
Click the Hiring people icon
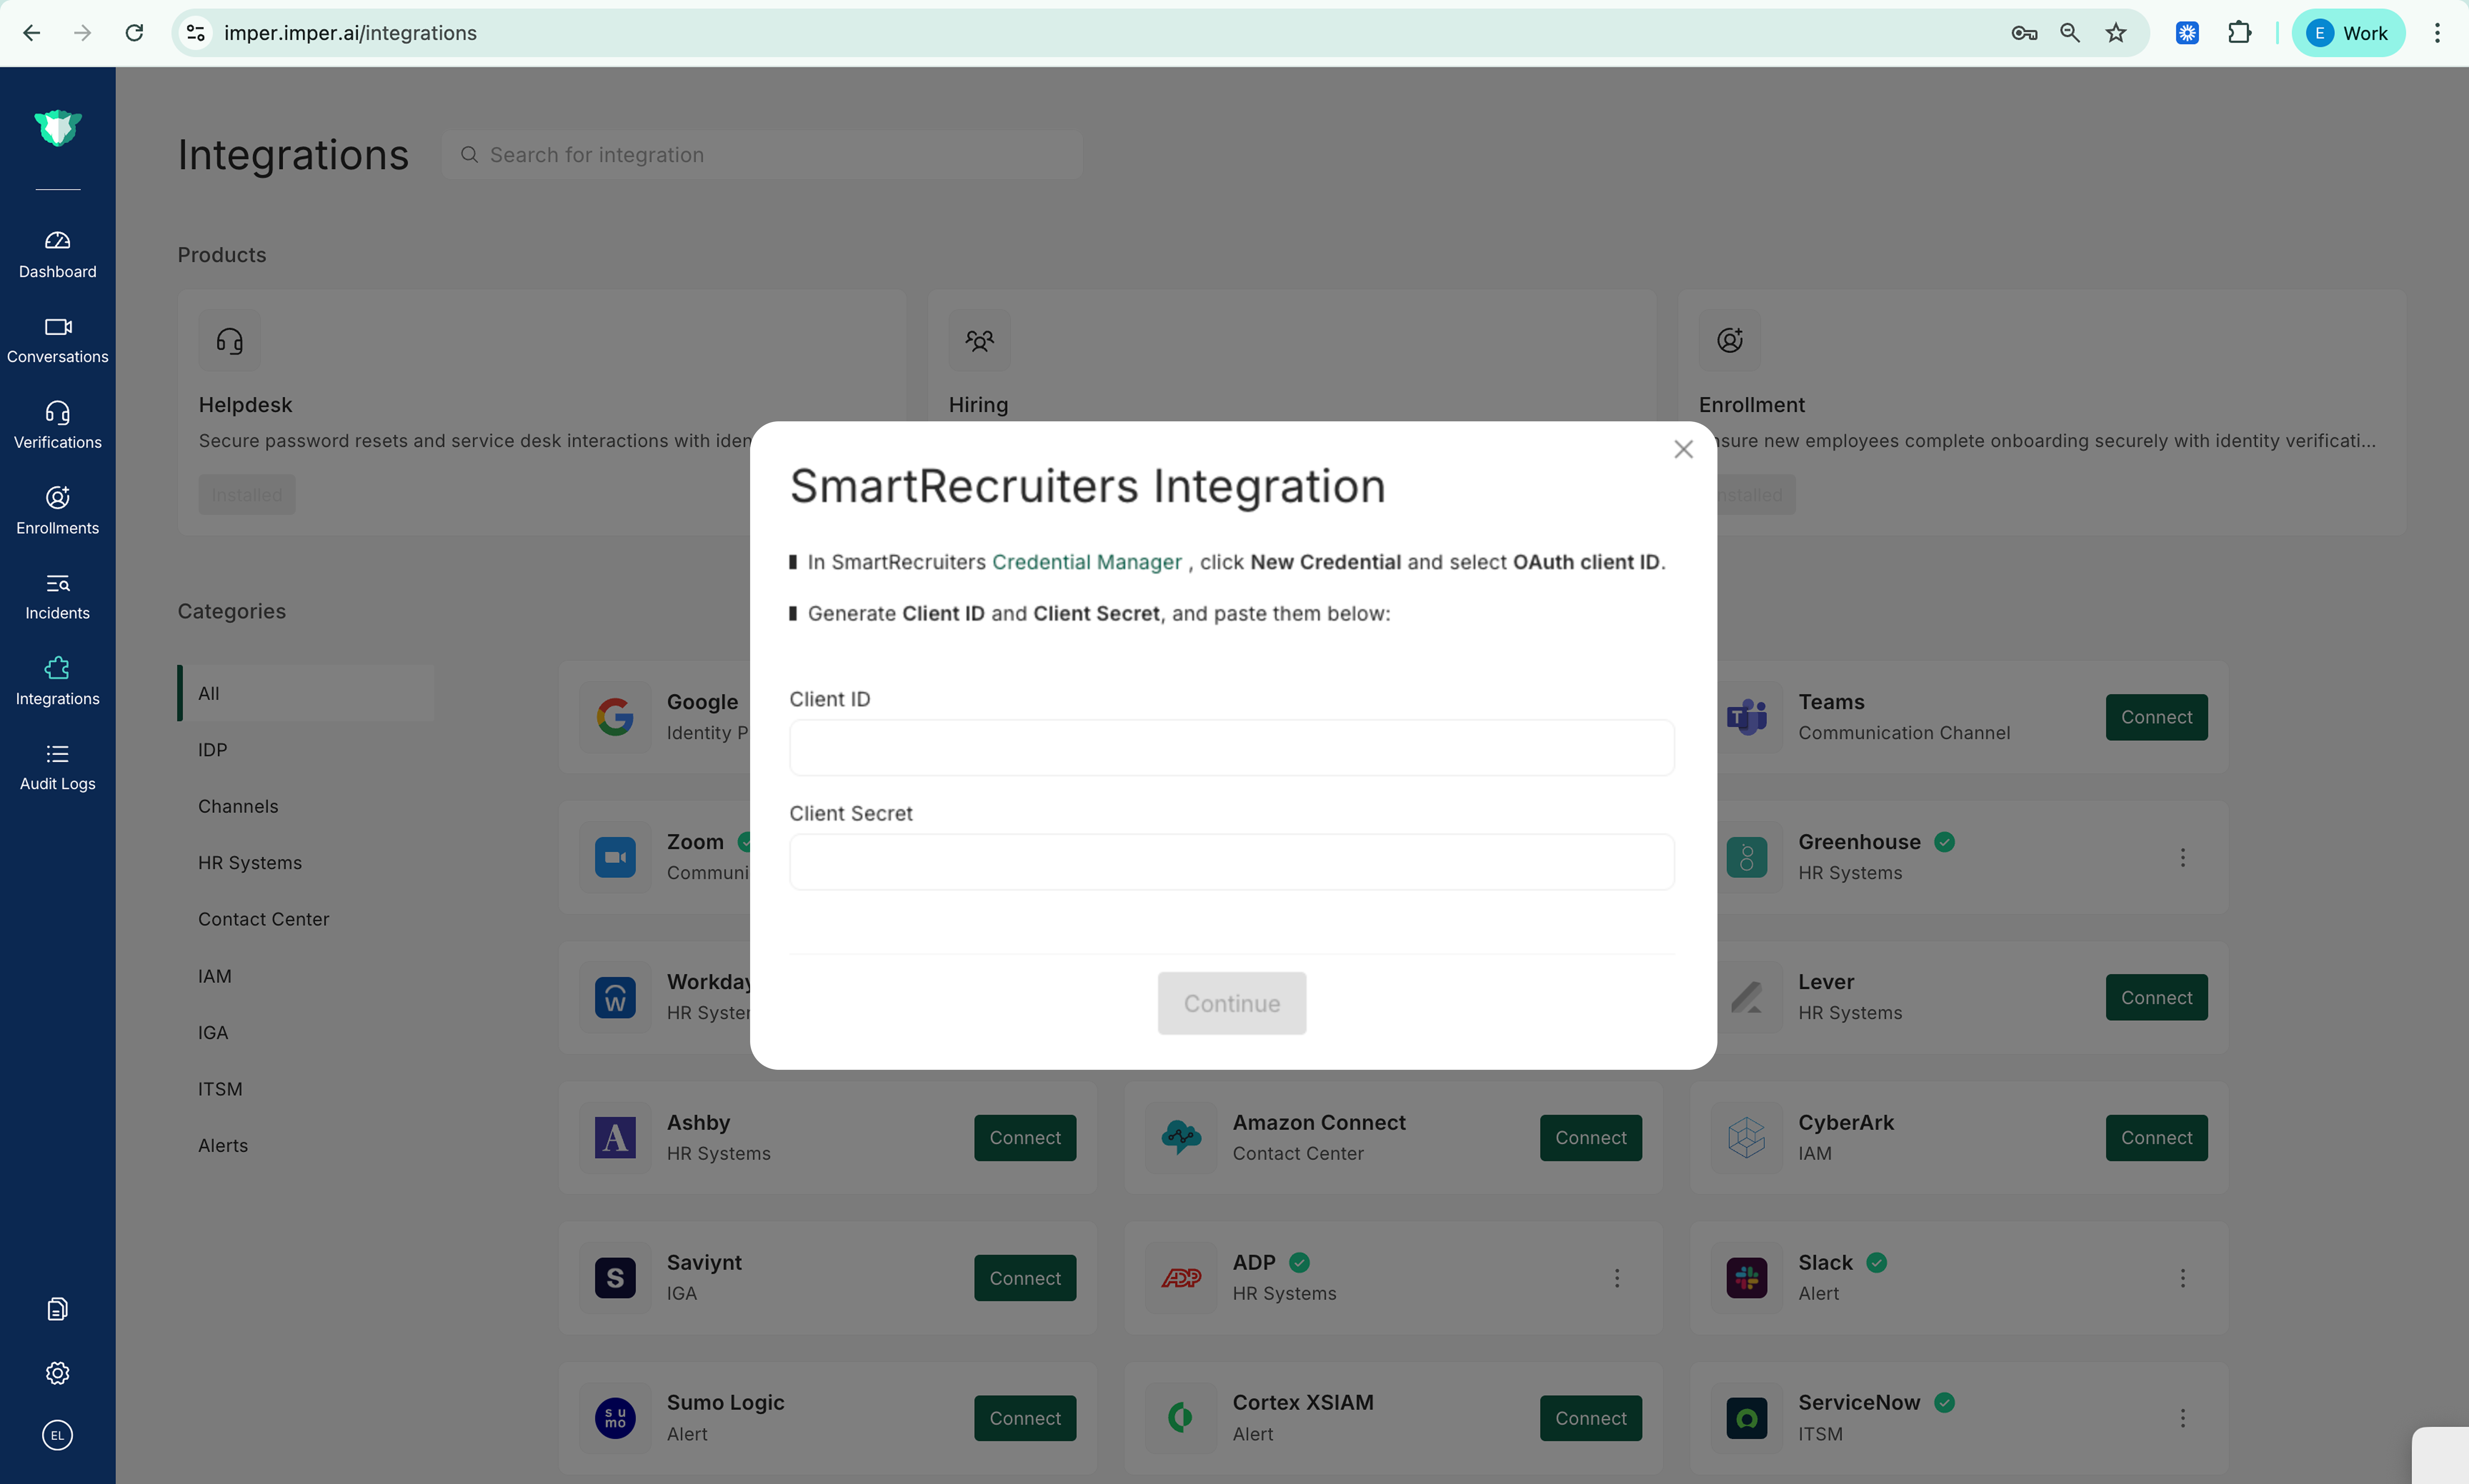click(979, 341)
